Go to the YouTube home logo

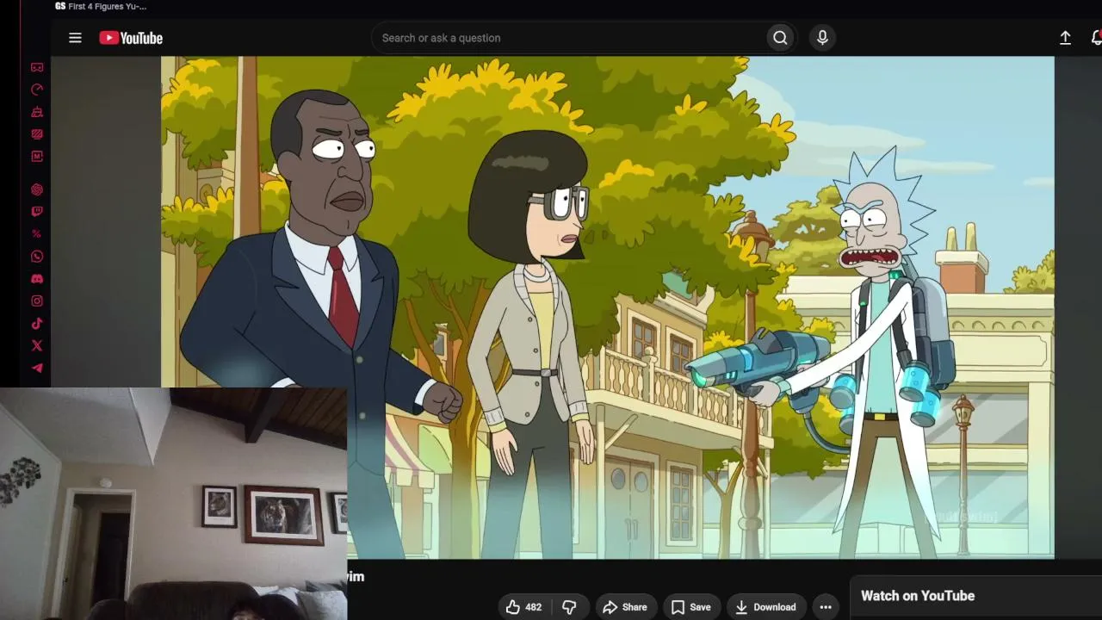coord(131,38)
